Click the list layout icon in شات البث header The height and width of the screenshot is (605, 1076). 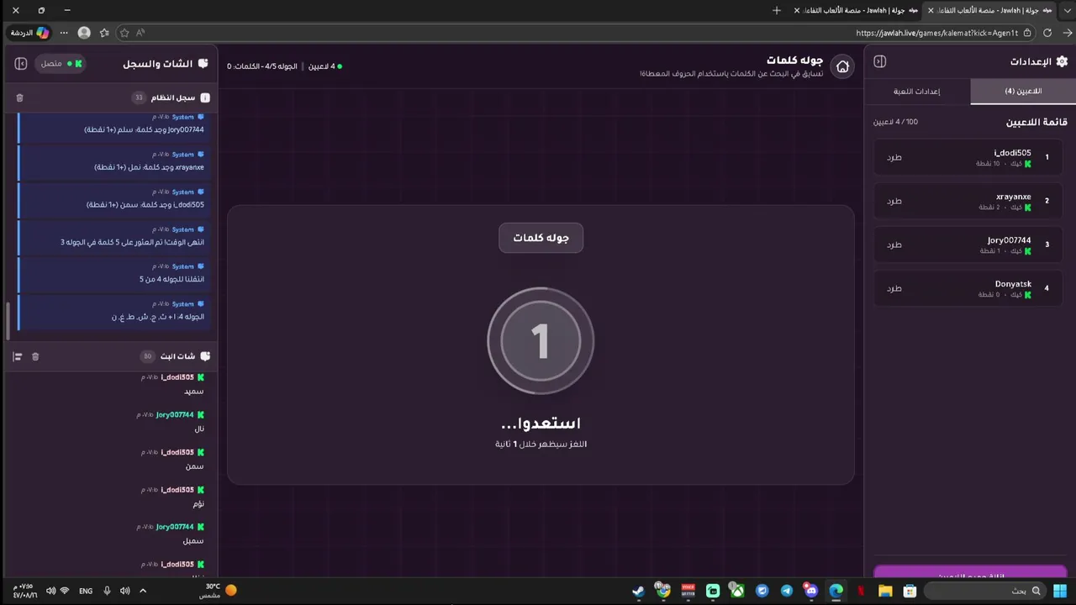[x=17, y=356]
